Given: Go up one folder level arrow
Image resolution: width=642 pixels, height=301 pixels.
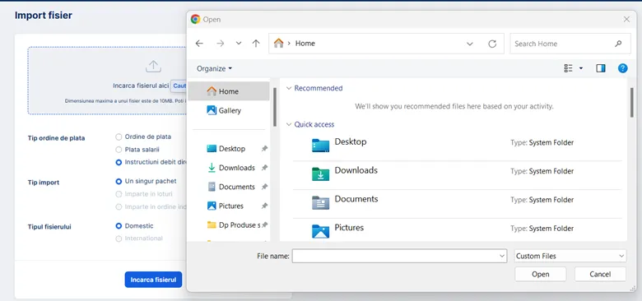Looking at the screenshot, I should [x=256, y=44].
